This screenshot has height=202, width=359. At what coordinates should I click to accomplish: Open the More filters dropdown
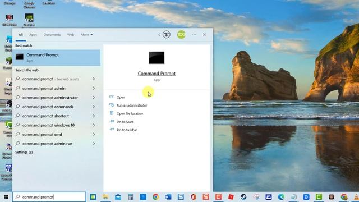[86, 35]
